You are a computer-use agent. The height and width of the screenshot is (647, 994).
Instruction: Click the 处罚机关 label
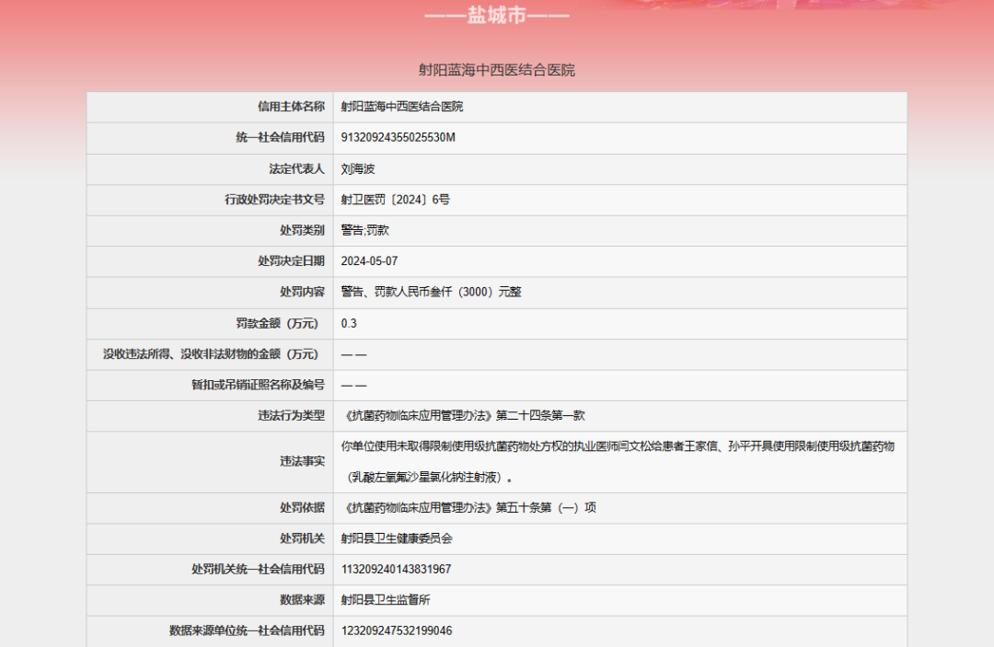pyautogui.click(x=303, y=538)
